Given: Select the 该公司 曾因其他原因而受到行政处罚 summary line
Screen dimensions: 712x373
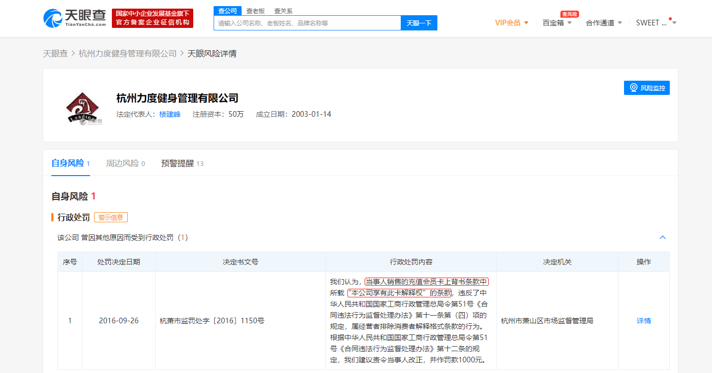Looking at the screenshot, I should [123, 238].
